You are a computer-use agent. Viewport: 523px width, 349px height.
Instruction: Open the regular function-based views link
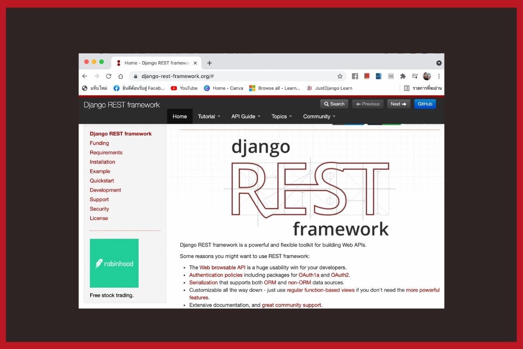[321, 290]
